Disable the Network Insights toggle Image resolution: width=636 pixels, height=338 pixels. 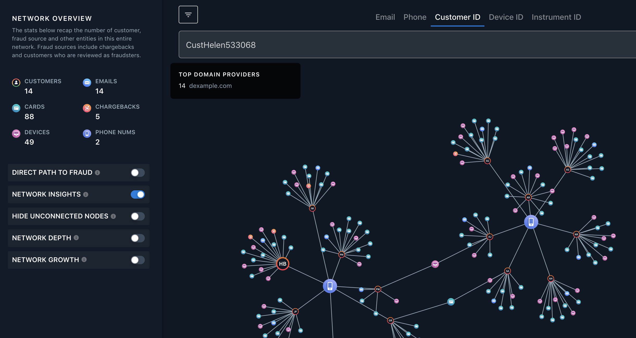[x=138, y=194]
